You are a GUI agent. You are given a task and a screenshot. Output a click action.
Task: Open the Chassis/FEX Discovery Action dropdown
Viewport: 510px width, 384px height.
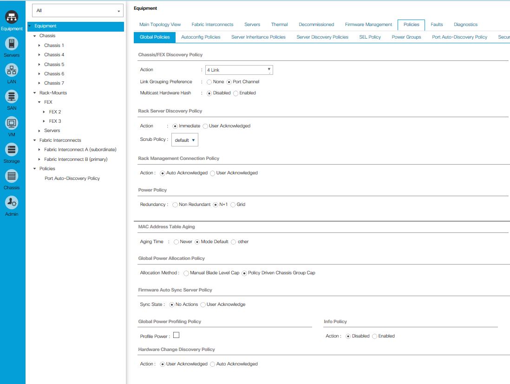point(239,69)
